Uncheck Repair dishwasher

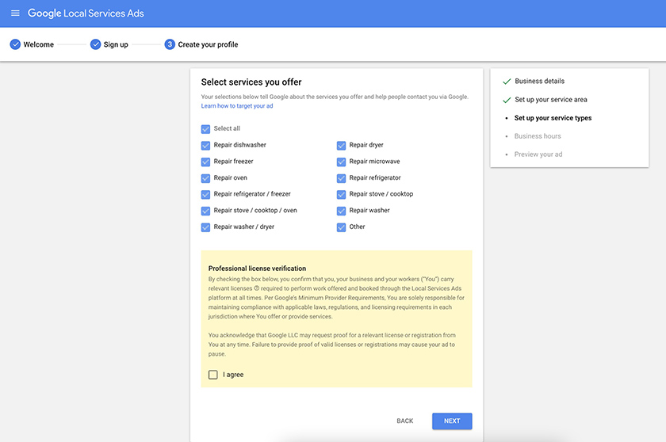click(x=205, y=146)
